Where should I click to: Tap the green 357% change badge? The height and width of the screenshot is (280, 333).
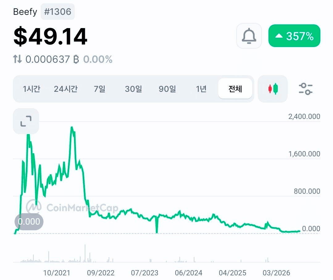(x=294, y=36)
